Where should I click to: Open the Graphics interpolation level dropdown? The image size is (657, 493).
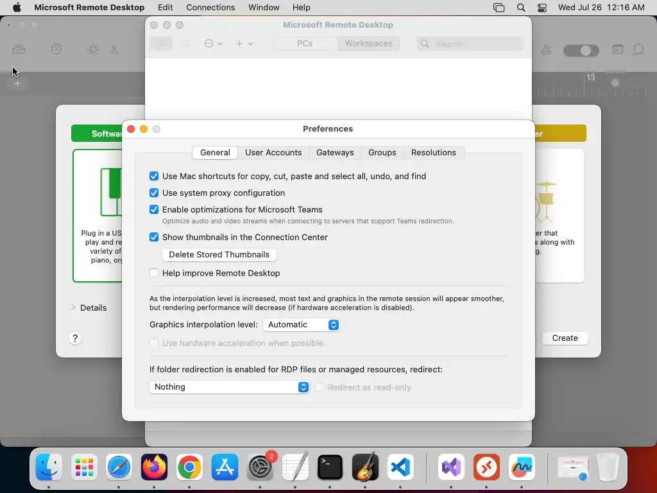[302, 325]
